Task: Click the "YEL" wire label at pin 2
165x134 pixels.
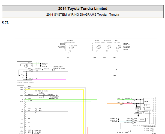Action: pyautogui.click(x=29, y=89)
